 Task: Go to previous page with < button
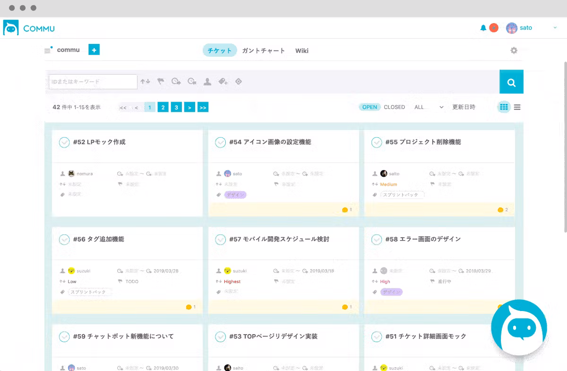137,107
